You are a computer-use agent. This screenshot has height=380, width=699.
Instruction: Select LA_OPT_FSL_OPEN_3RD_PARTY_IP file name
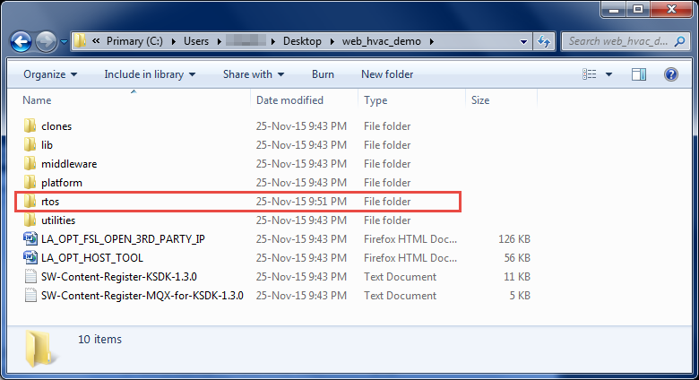(123, 239)
